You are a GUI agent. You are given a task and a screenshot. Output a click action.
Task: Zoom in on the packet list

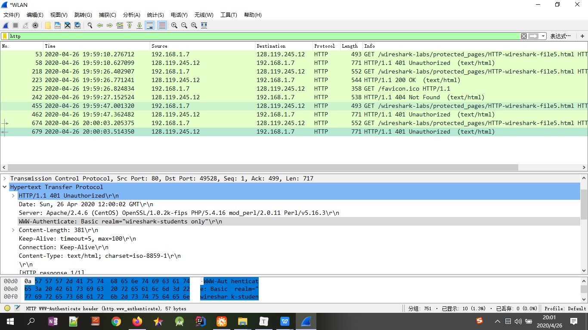(174, 25)
